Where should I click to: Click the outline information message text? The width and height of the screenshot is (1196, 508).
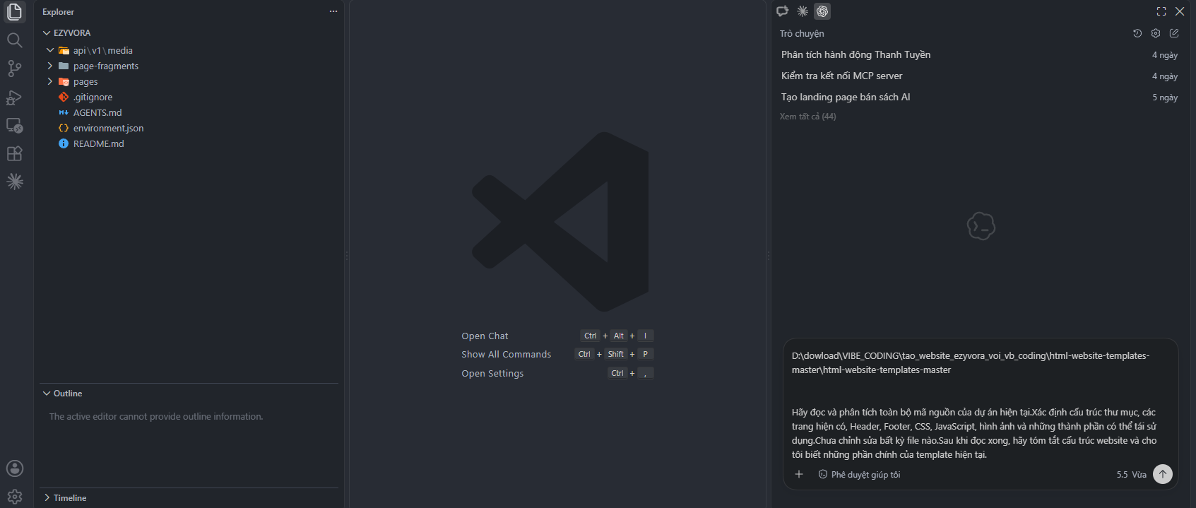156,417
